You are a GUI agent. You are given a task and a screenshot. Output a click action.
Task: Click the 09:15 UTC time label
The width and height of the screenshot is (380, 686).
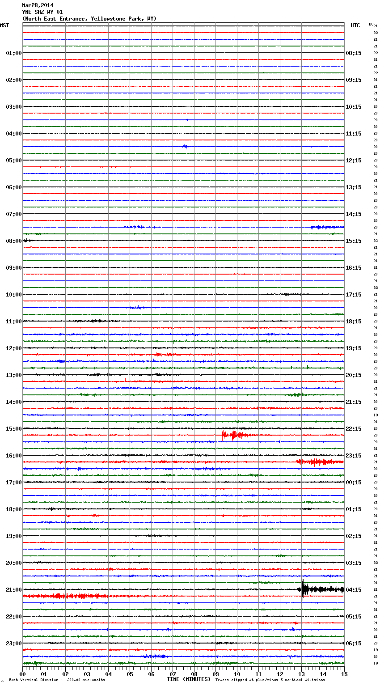pyautogui.click(x=354, y=80)
